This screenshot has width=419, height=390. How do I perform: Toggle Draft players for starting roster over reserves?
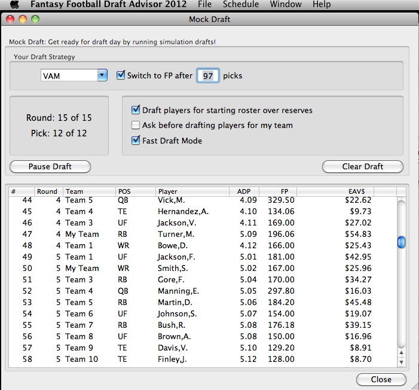coord(136,109)
